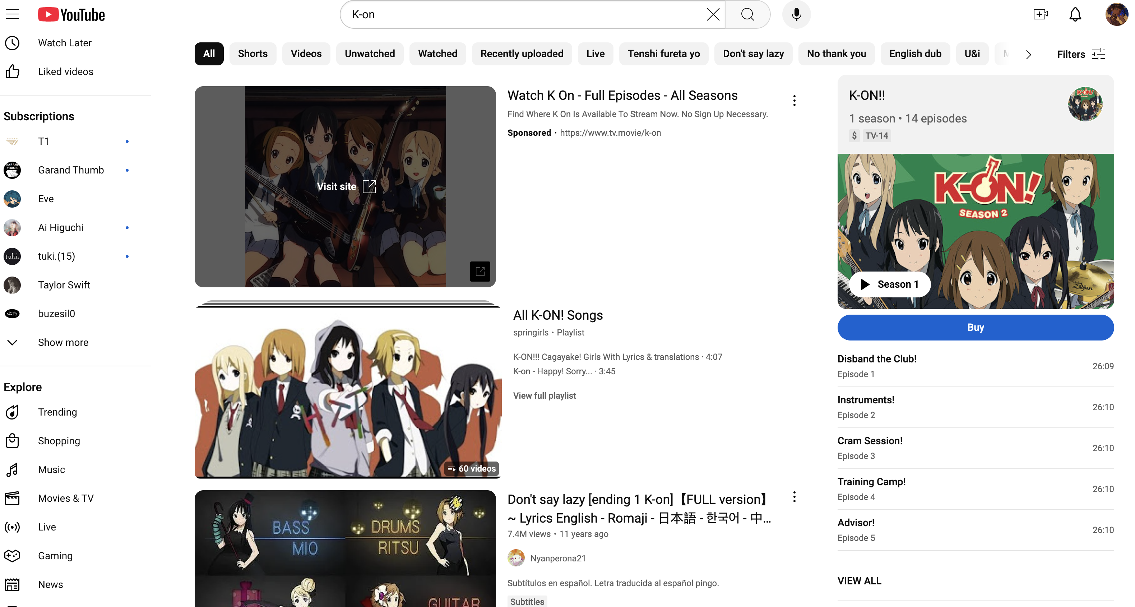1135x607 pixels.
Task: Open Taylor Swift channel subscription
Action: (x=75, y=285)
